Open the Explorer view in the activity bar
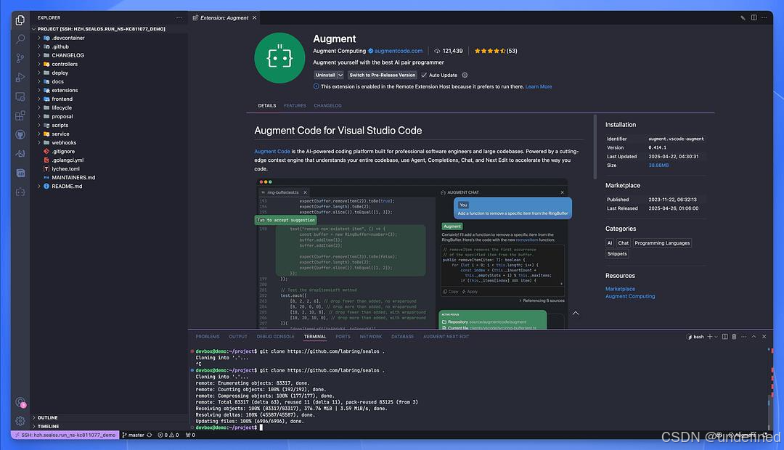 [x=20, y=20]
